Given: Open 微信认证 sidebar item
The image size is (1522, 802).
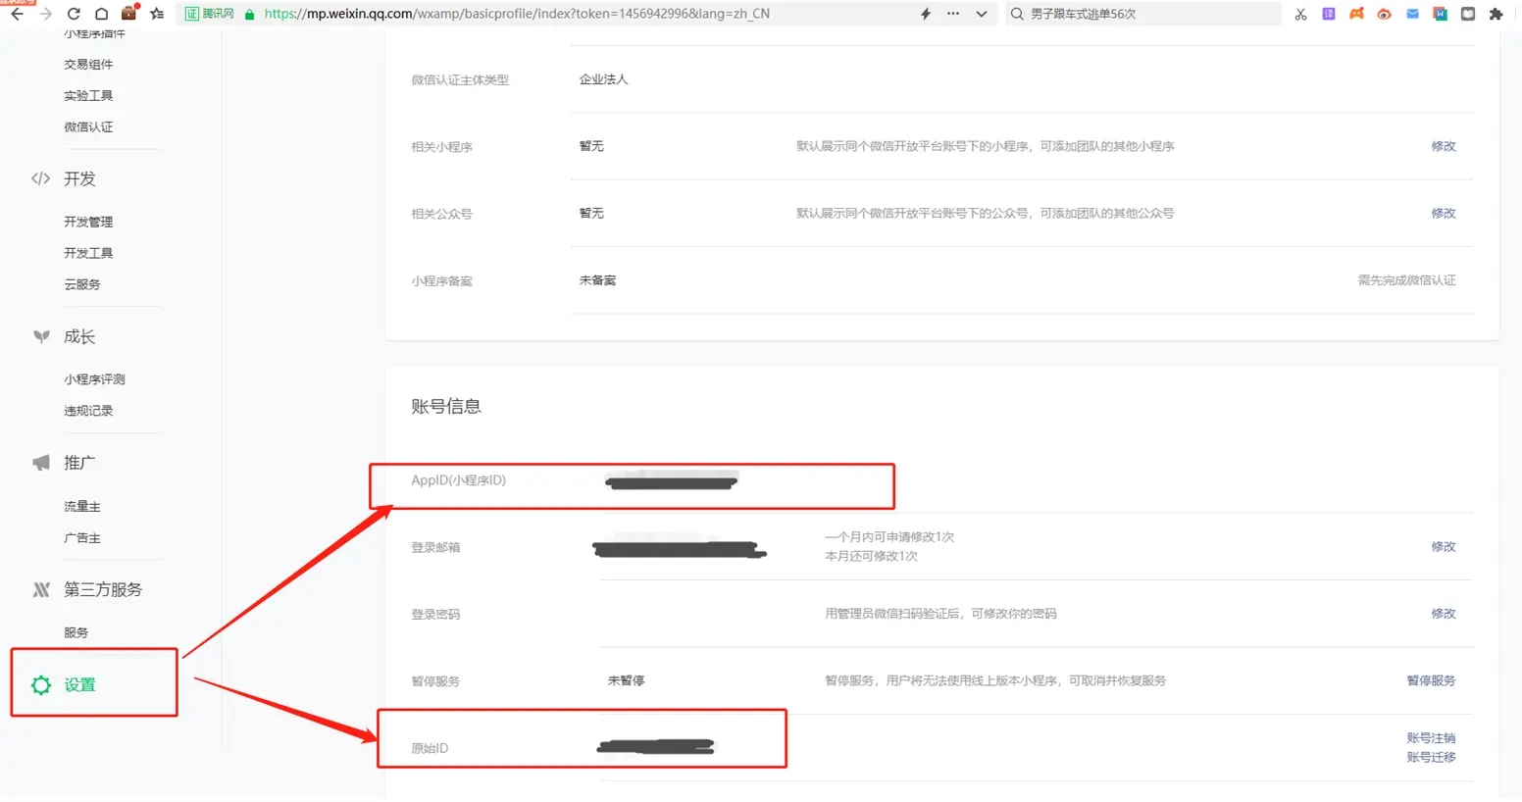Looking at the screenshot, I should (x=88, y=126).
